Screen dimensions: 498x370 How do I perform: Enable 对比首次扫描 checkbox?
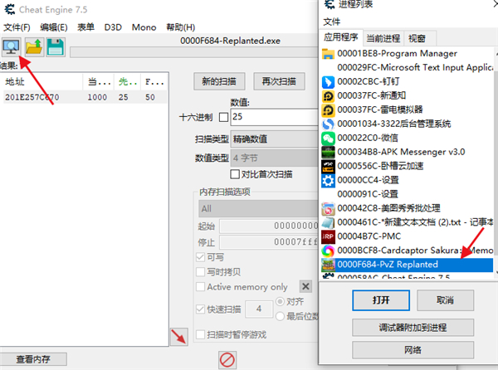click(235, 174)
